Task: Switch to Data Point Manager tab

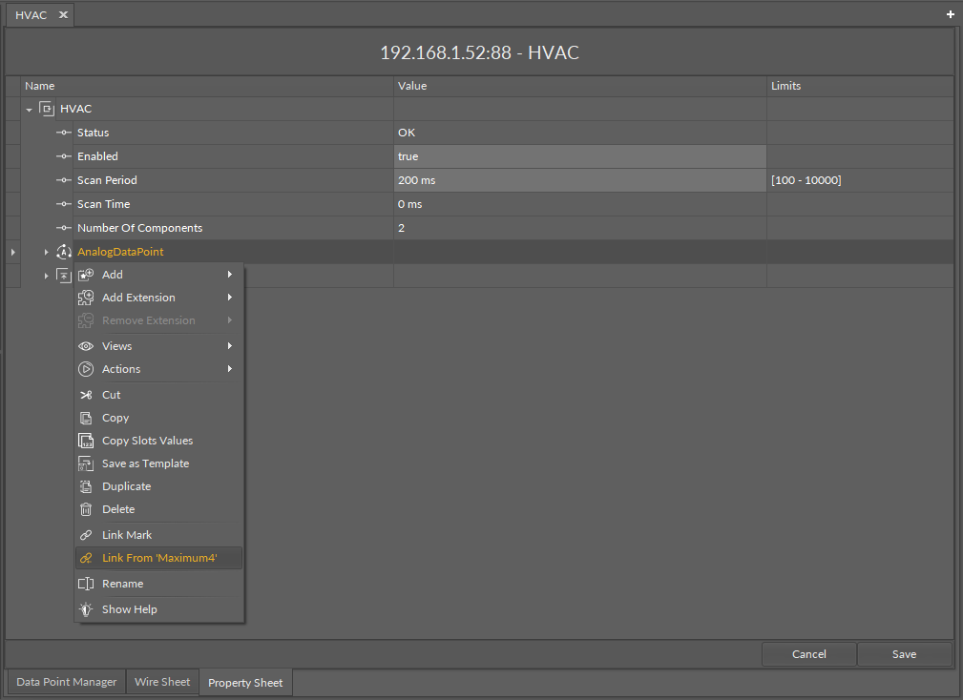Action: pos(67,682)
